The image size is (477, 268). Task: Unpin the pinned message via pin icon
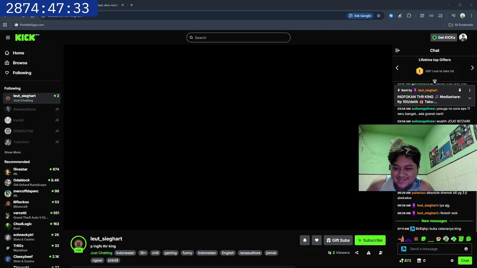460,90
